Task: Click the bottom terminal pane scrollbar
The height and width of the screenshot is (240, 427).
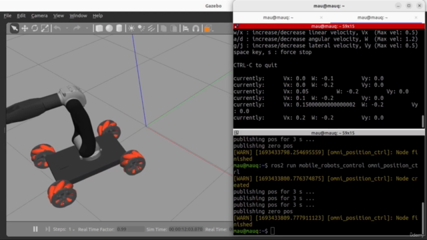Action: coord(423,218)
